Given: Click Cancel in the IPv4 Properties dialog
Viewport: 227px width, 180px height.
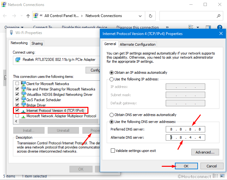Looking at the screenshot, I should coord(212,166).
